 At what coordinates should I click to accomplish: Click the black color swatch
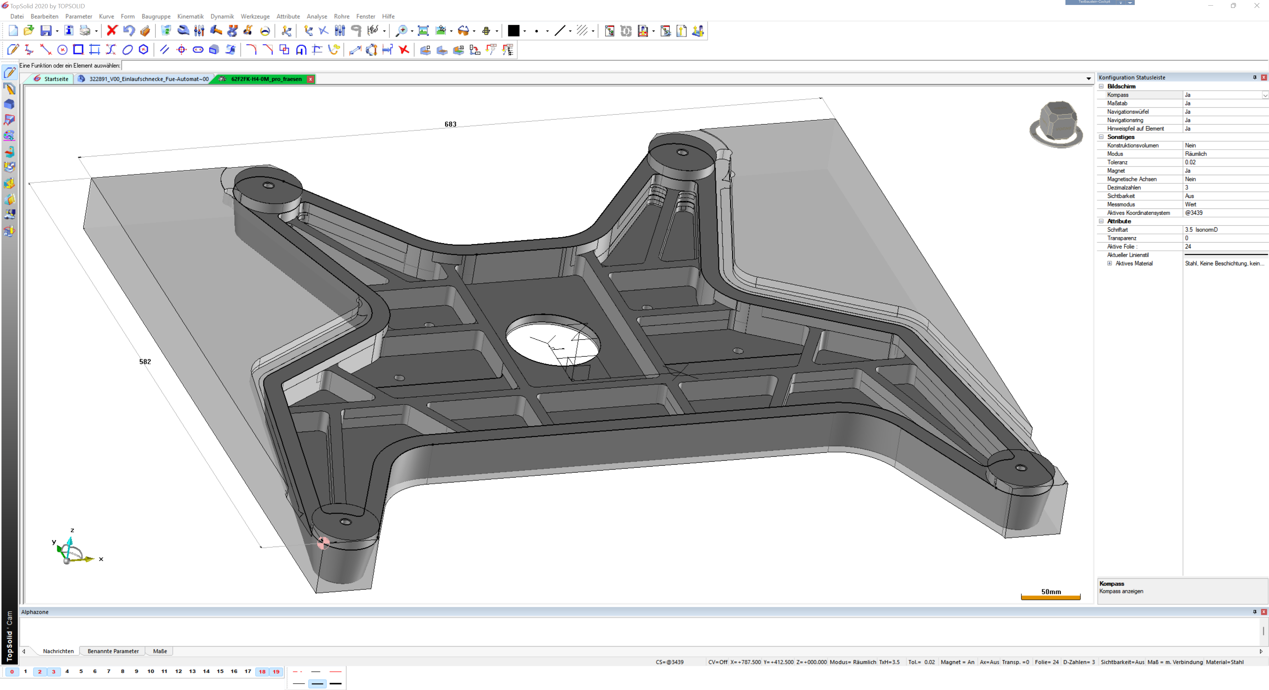[x=513, y=30]
